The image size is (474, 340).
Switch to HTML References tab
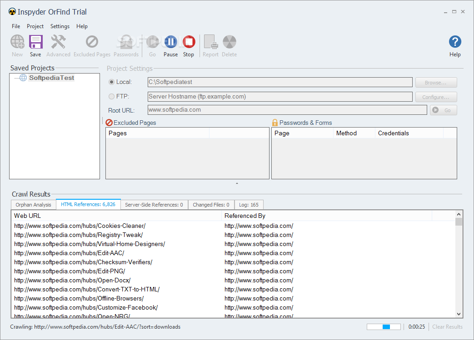point(88,204)
